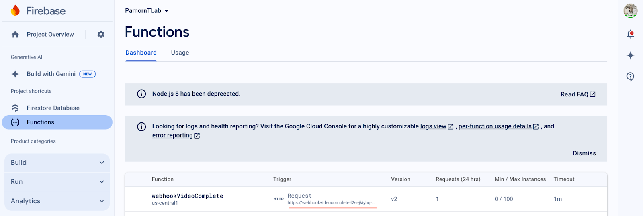The width and height of the screenshot is (643, 216).
Task: Expand the Run category
Action: [x=57, y=182]
